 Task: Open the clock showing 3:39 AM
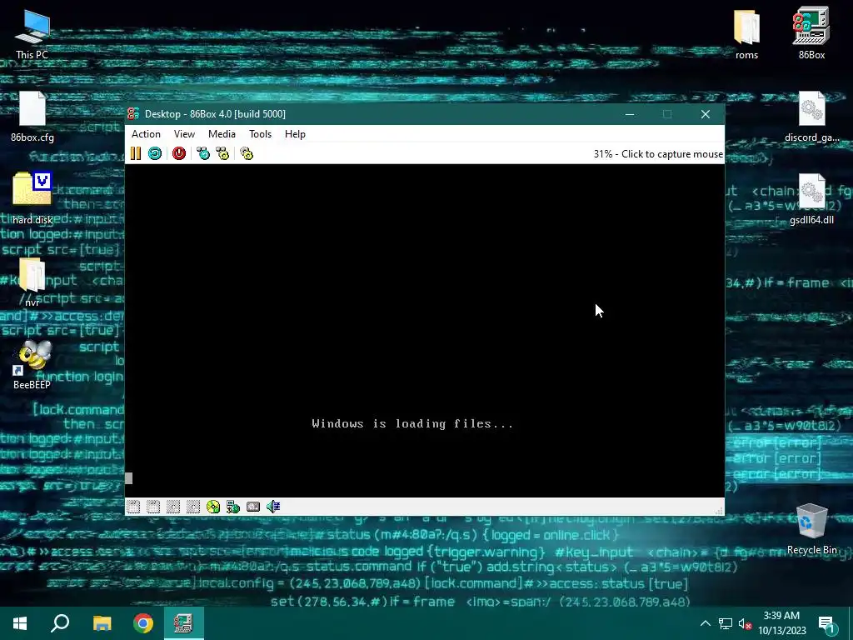point(781,623)
